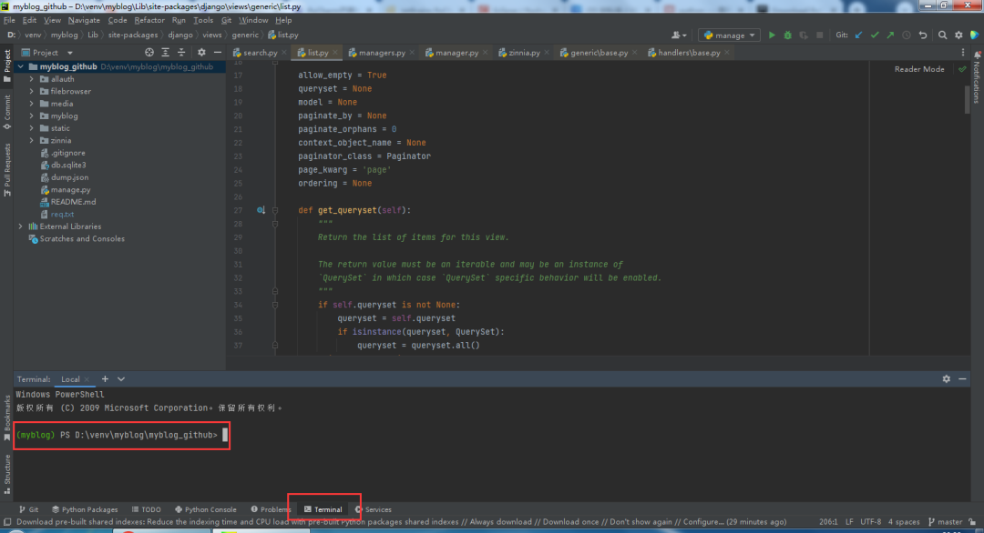This screenshot has width=984, height=533.
Task: Switch to the managers.py editor tab
Action: [381, 53]
